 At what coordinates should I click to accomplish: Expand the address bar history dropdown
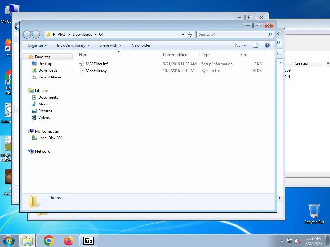point(183,34)
